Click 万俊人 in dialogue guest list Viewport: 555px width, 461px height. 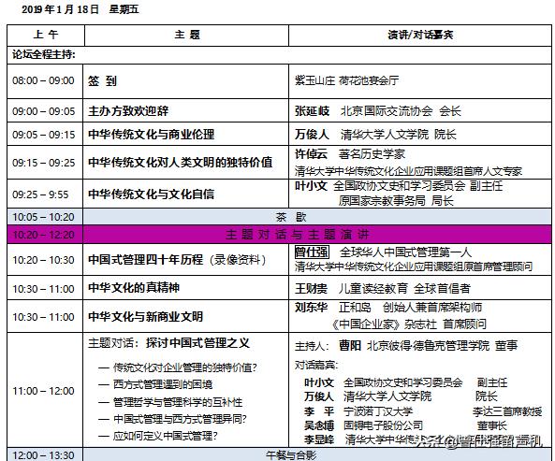pyautogui.click(x=319, y=396)
